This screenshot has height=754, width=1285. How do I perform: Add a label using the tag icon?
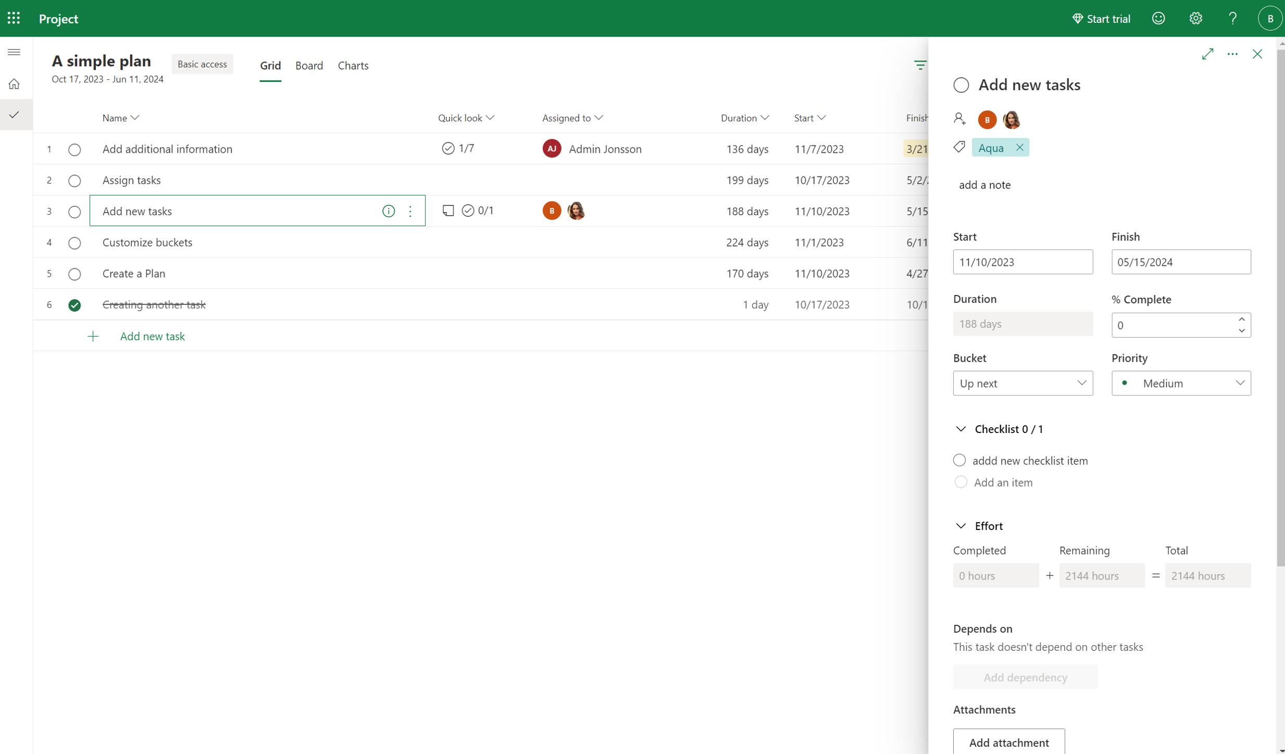coord(959,147)
